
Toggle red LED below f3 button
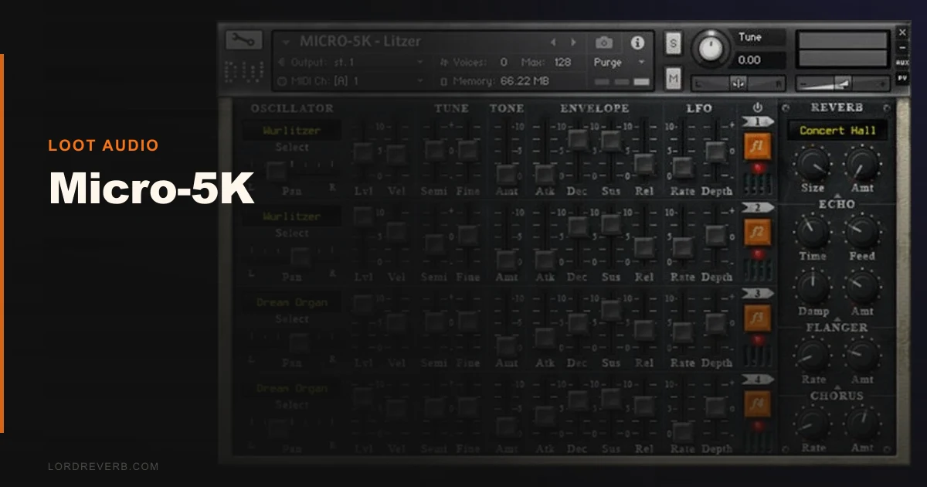(757, 339)
